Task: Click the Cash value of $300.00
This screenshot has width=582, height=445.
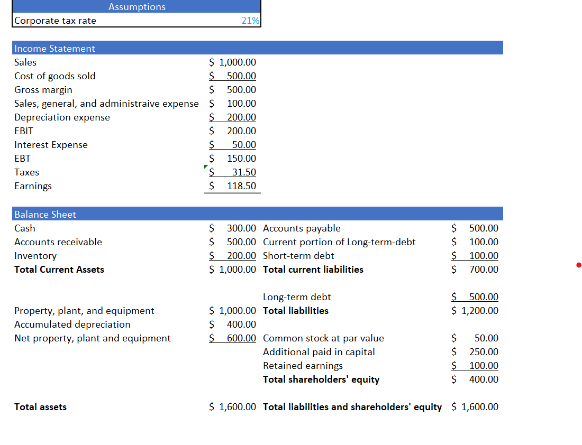Action: pos(233,228)
